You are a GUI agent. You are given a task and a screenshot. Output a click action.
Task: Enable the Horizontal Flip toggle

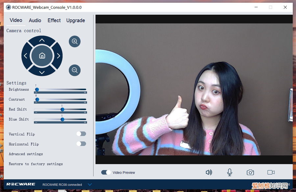coord(81,144)
